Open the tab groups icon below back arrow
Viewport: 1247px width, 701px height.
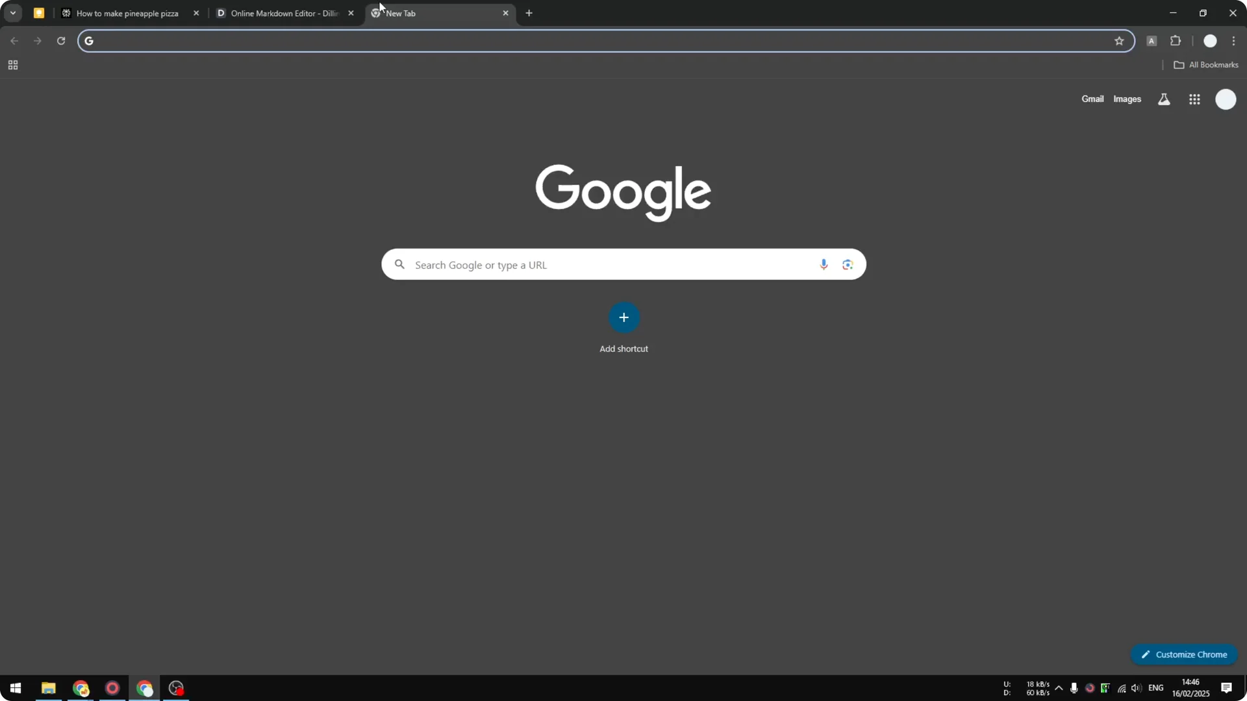pyautogui.click(x=12, y=64)
